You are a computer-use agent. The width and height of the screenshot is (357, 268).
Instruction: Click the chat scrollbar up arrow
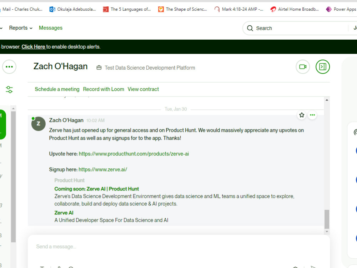[327, 100]
